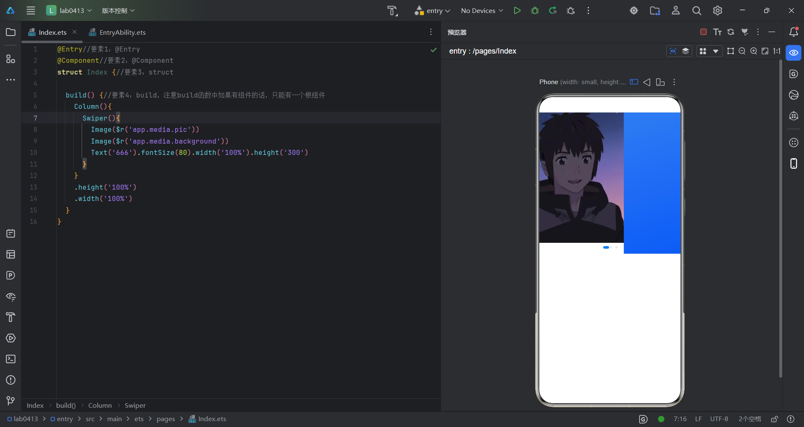
Task: Open the device file manager icon
Action: pyautogui.click(x=655, y=10)
